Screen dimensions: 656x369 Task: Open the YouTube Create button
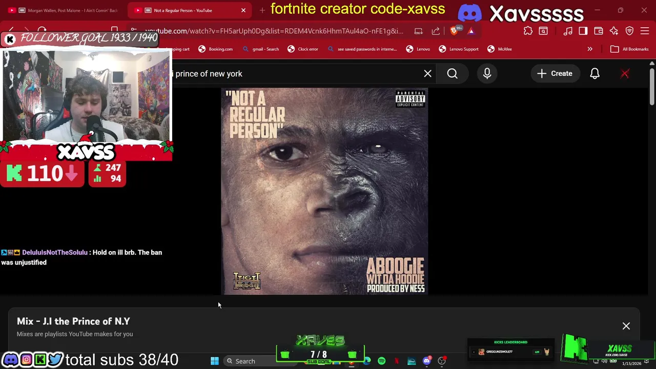pyautogui.click(x=555, y=74)
